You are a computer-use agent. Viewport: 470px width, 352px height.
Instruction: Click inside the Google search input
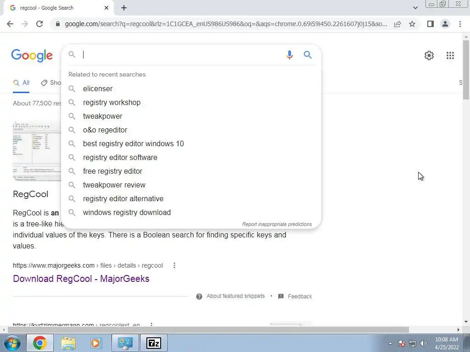[x=180, y=55]
